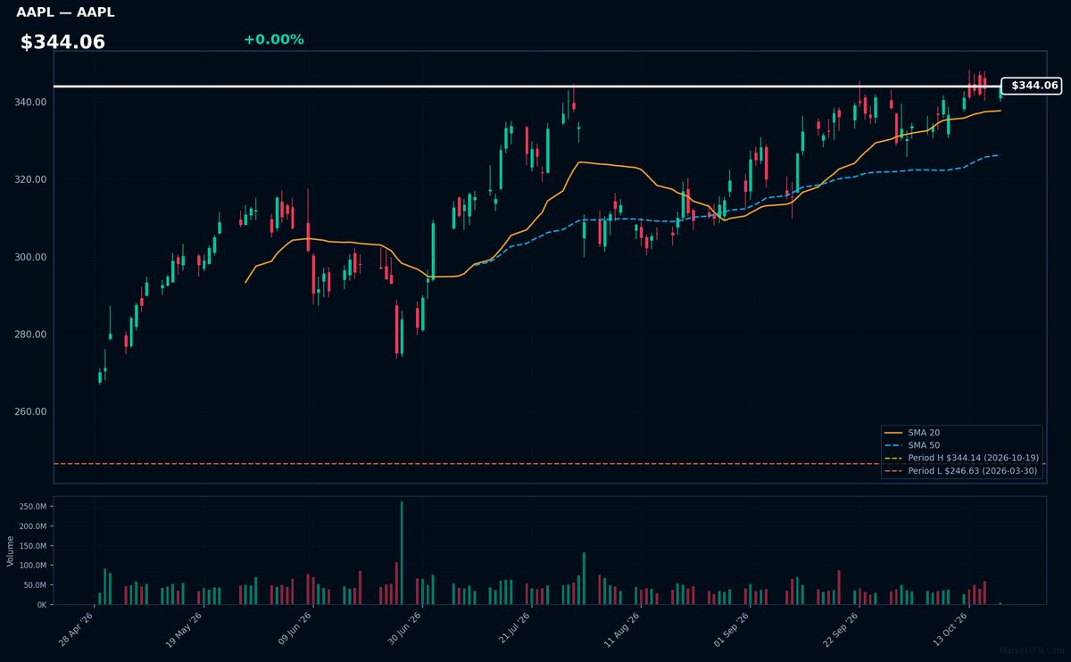Click the 30 Jun '26 date label
This screenshot has width=1071, height=662.
point(404,629)
